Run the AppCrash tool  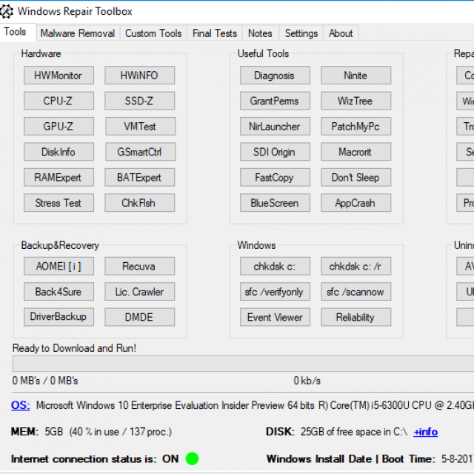click(356, 202)
